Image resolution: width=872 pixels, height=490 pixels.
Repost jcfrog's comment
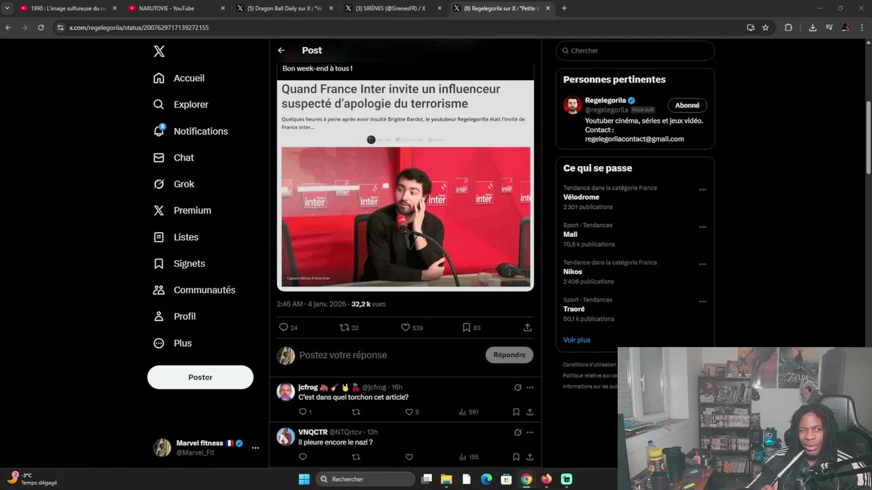coord(356,412)
